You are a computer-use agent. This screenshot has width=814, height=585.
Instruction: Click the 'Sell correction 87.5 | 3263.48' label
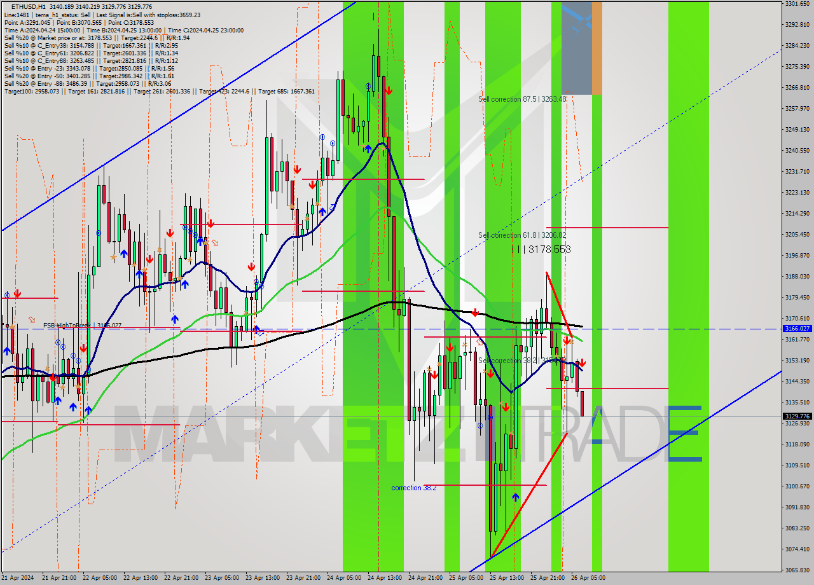(x=521, y=99)
